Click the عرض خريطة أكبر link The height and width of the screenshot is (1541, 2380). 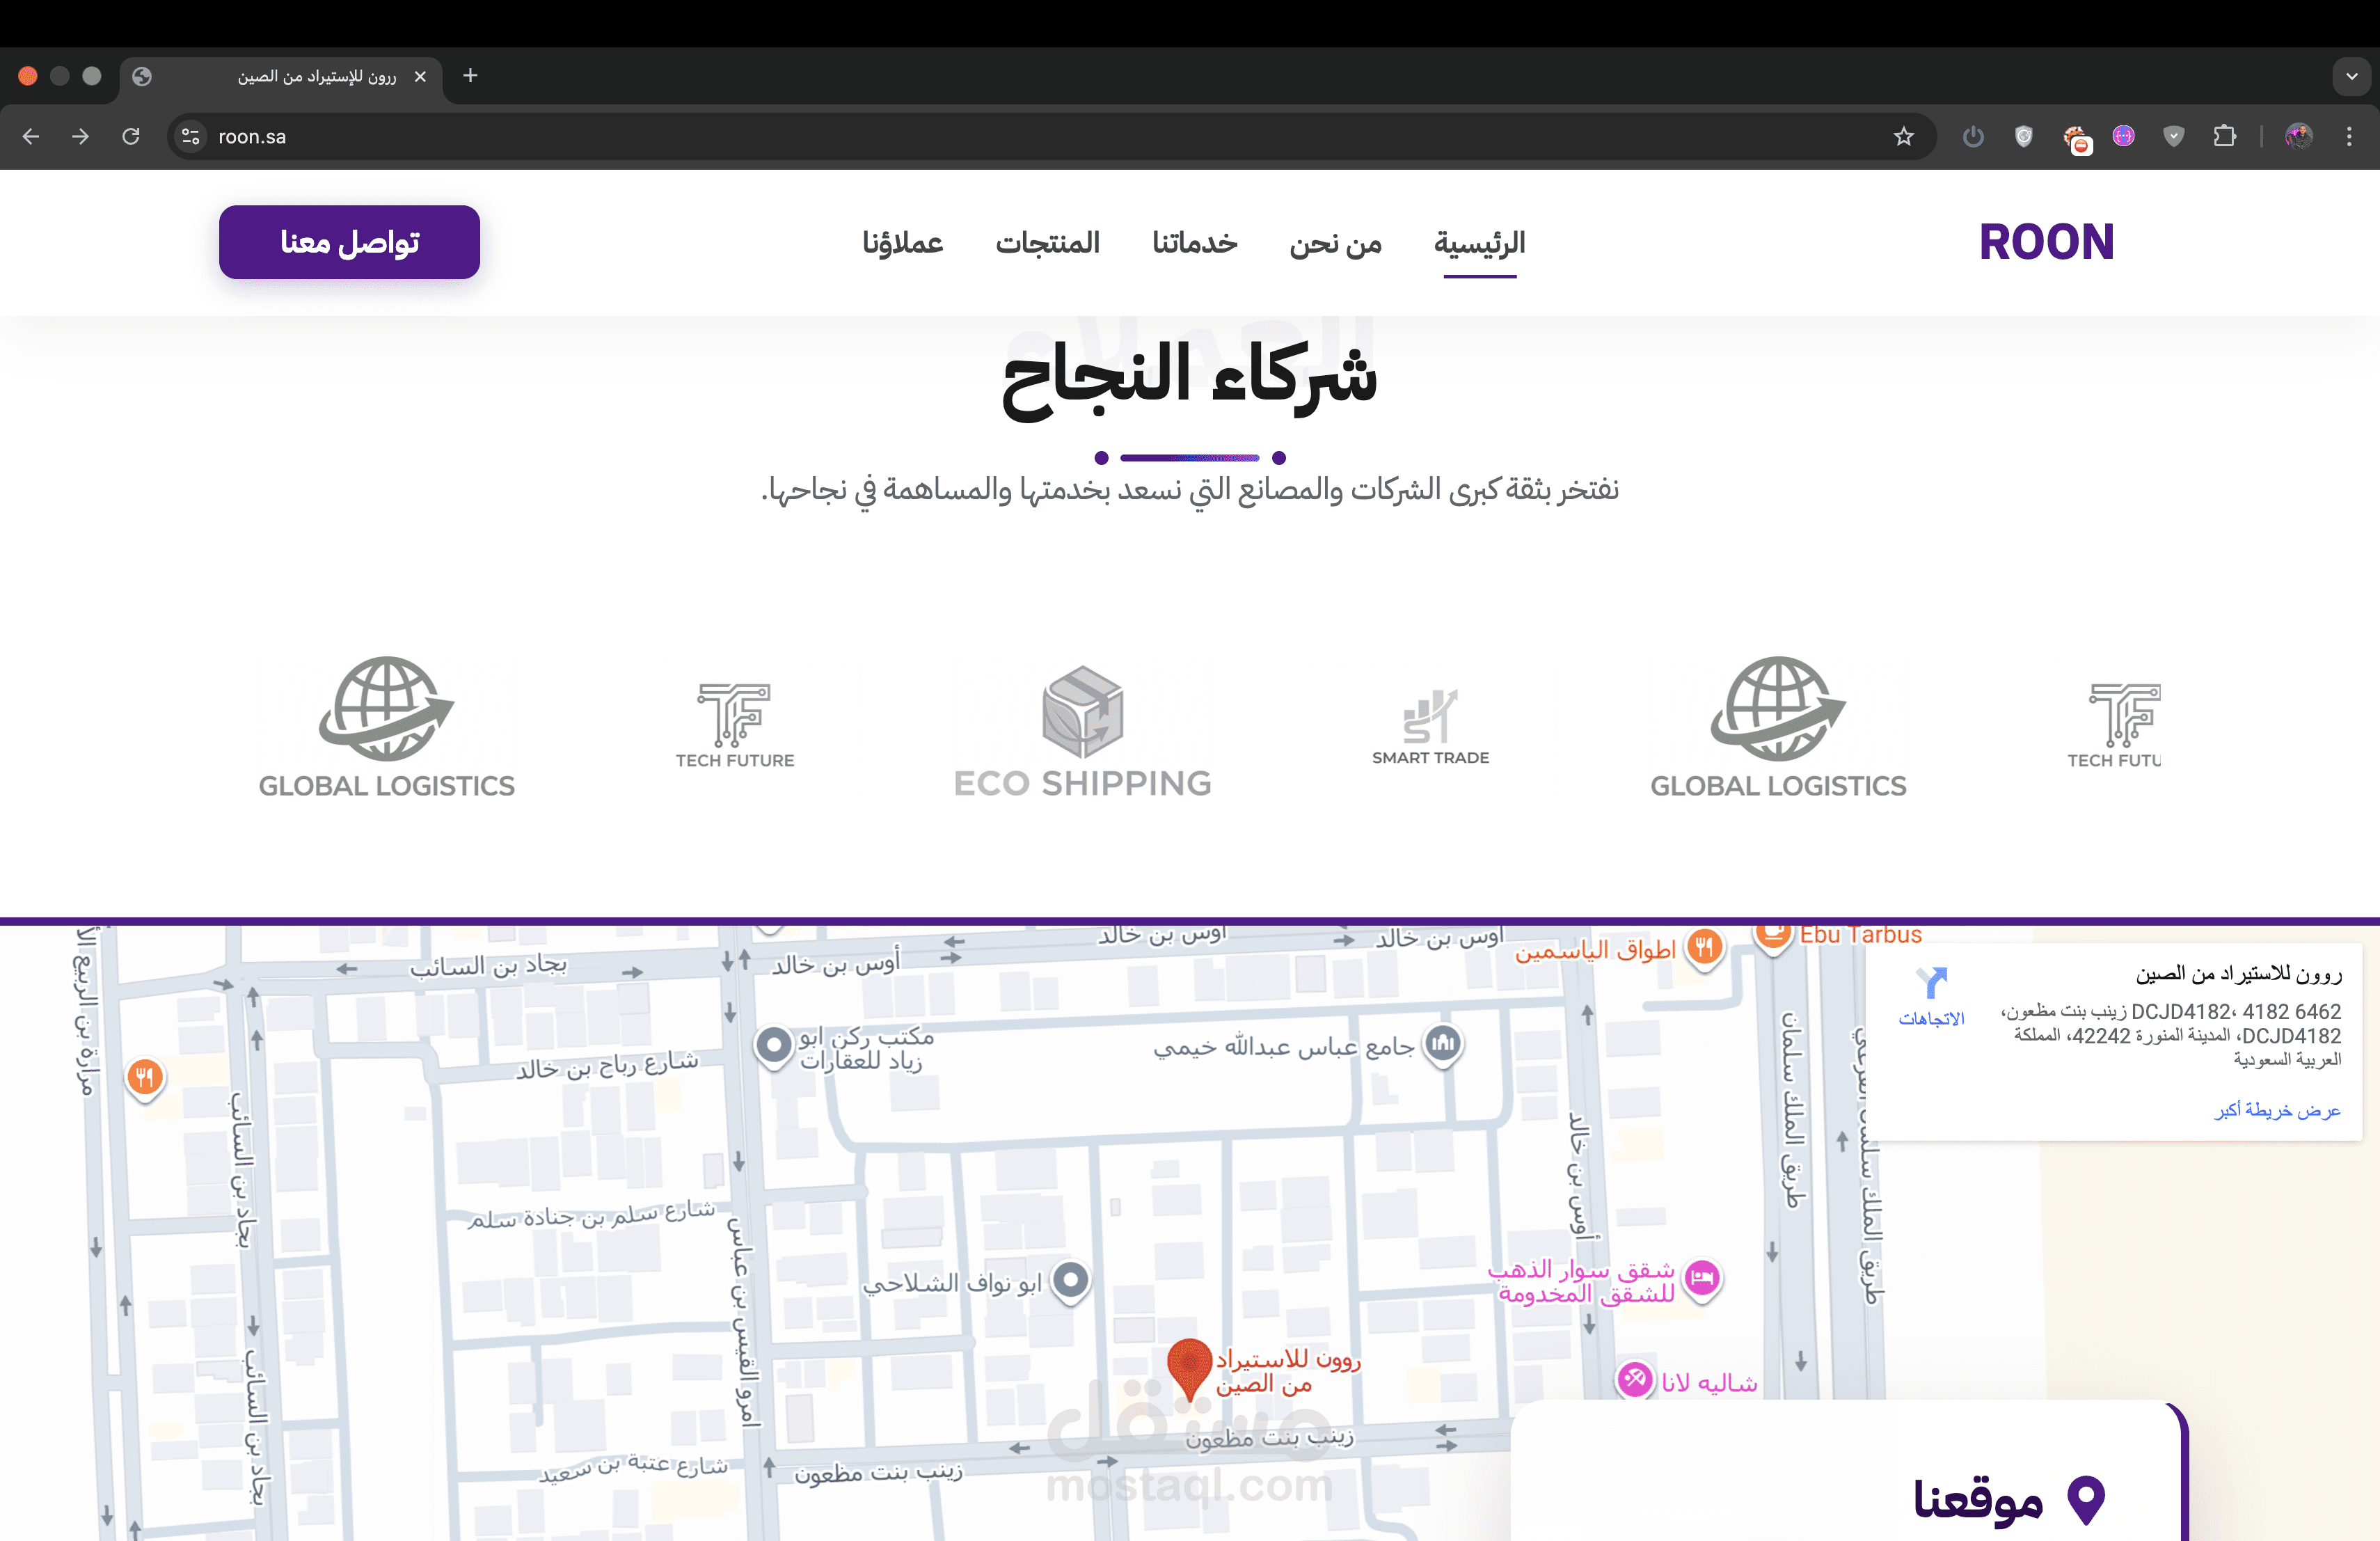click(2277, 1110)
